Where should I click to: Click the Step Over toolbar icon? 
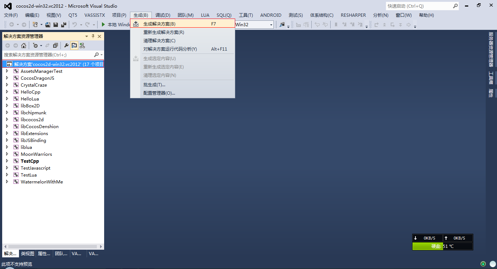tap(376, 24)
